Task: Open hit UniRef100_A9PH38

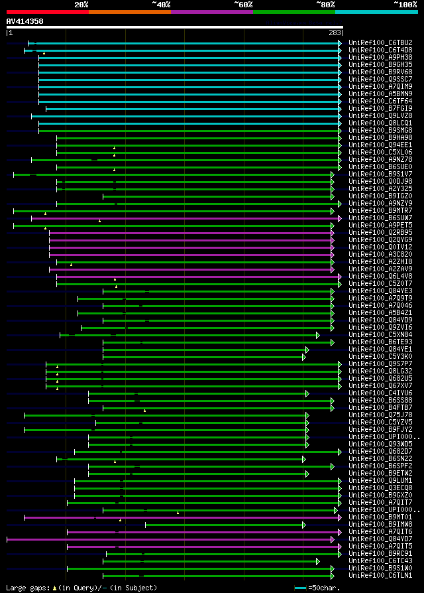Action: pyautogui.click(x=380, y=58)
